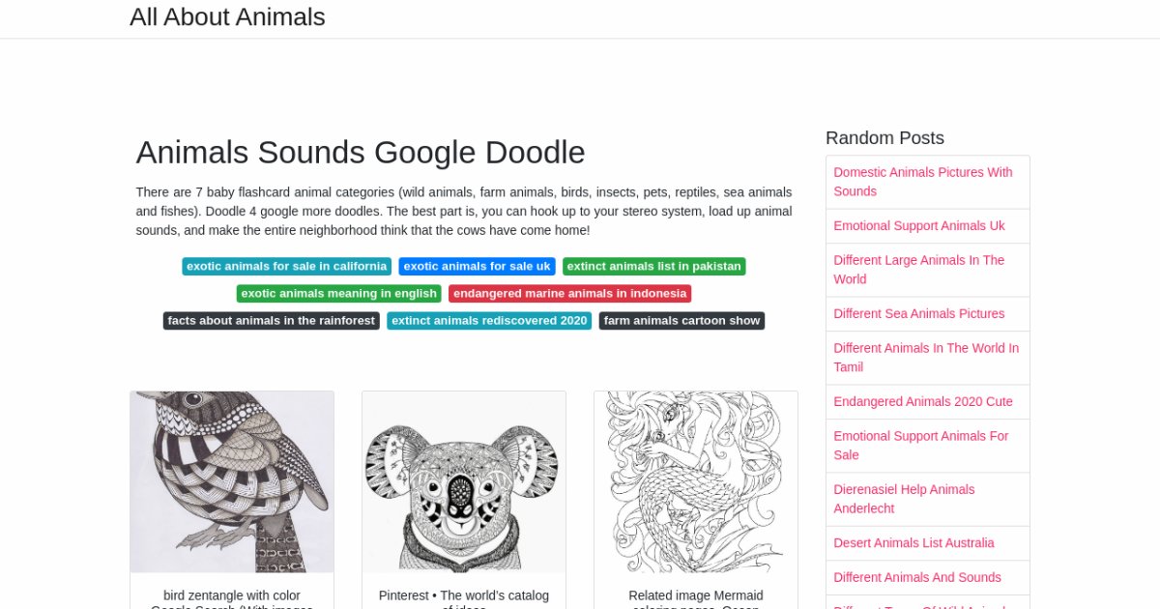
Task: Click 'Endangered Animals 2020 Cute' link
Action: point(922,401)
